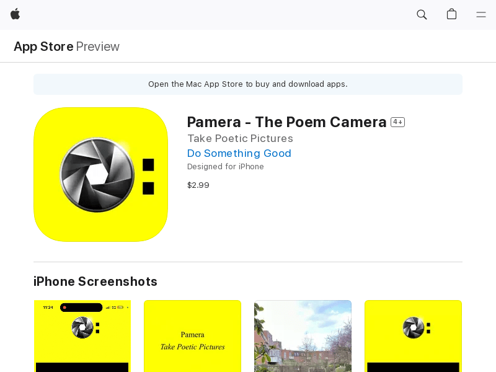Click the Open the Mac App Store banner

(247, 84)
